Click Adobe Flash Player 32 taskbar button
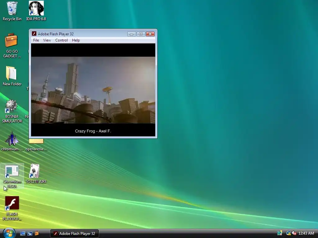Image resolution: width=318 pixels, height=238 pixels. pos(75,234)
